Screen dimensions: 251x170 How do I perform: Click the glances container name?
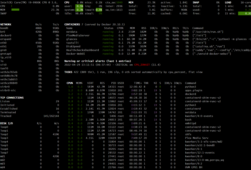click(72, 39)
